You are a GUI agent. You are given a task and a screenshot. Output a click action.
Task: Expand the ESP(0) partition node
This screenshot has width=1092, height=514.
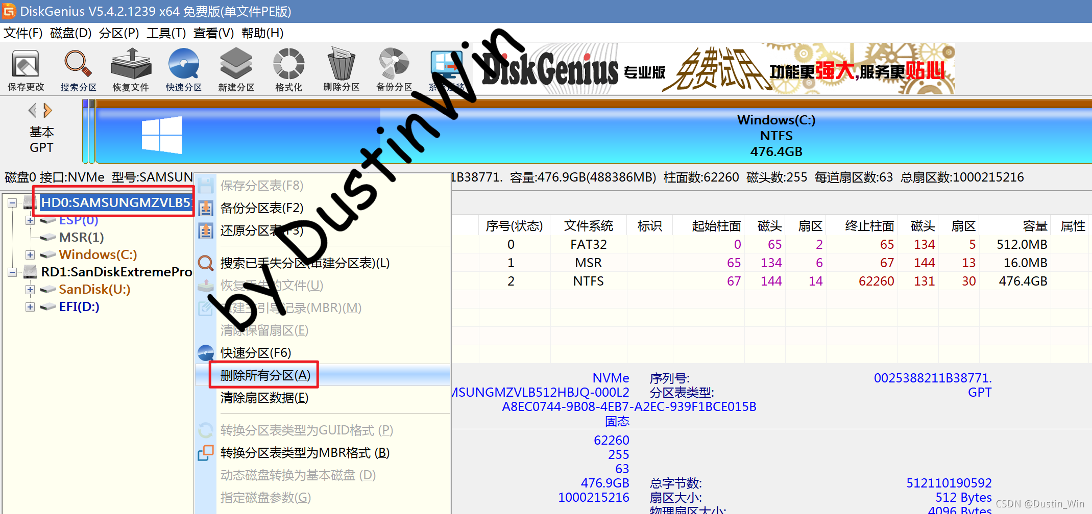click(30, 220)
